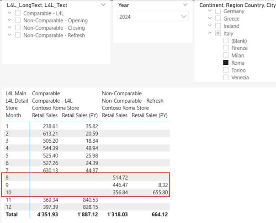276x223 pixels.
Task: Click the Year slicer header chevron
Action: 185,5
